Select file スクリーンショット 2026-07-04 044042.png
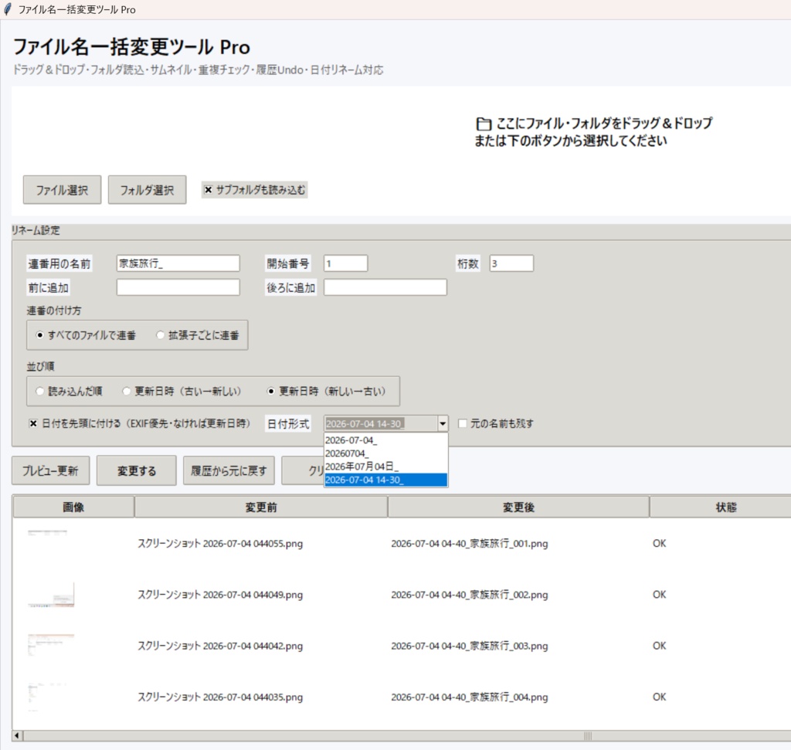Screen dimensions: 791x750 (220, 646)
